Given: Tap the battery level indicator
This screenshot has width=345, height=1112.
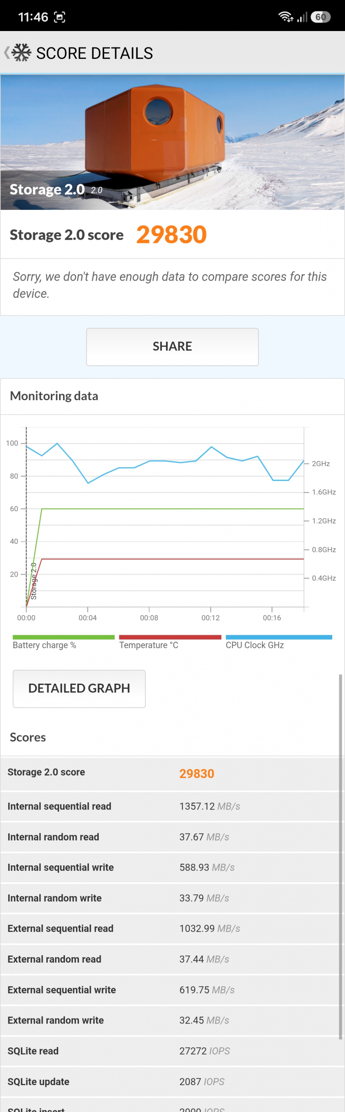Looking at the screenshot, I should pyautogui.click(x=321, y=17).
